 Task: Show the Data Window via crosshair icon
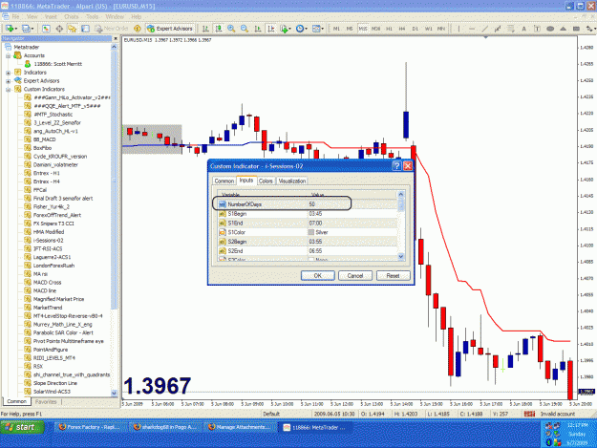click(x=59, y=29)
